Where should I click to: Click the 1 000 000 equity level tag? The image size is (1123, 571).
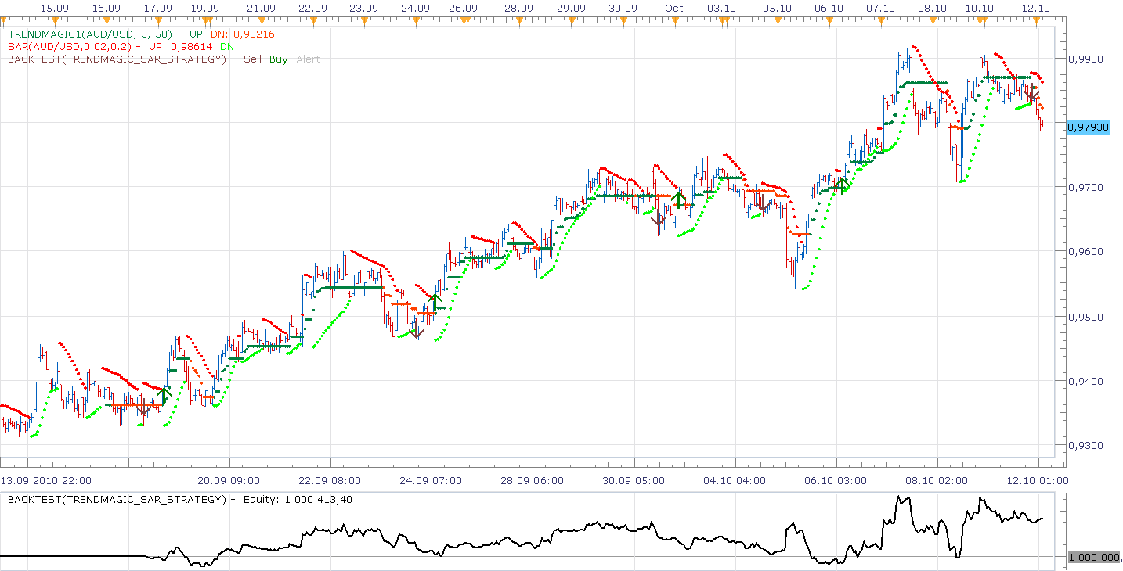1094,557
